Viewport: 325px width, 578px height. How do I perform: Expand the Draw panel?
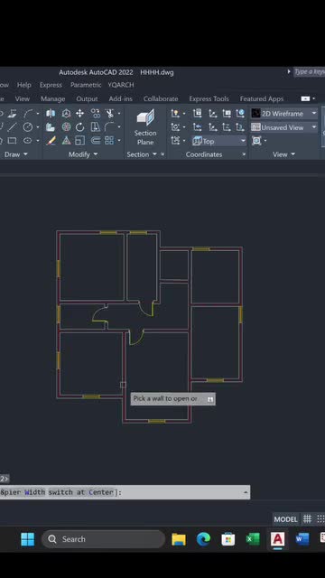pyautogui.click(x=16, y=154)
